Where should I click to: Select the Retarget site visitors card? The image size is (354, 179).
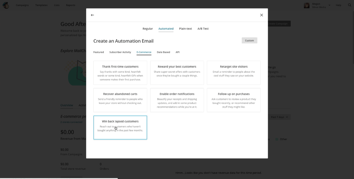234,72
